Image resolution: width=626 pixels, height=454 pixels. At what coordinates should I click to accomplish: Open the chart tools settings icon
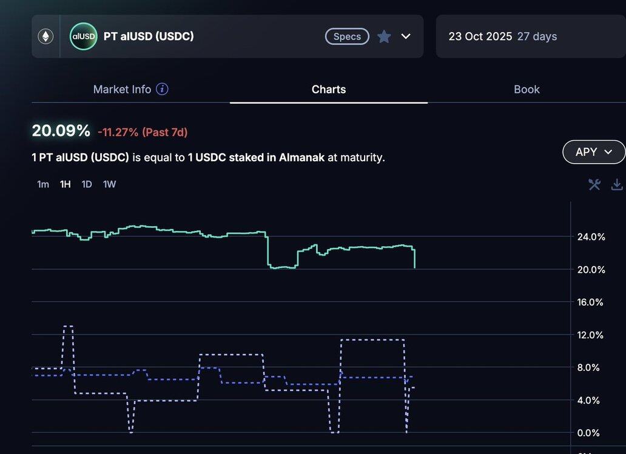(x=594, y=184)
